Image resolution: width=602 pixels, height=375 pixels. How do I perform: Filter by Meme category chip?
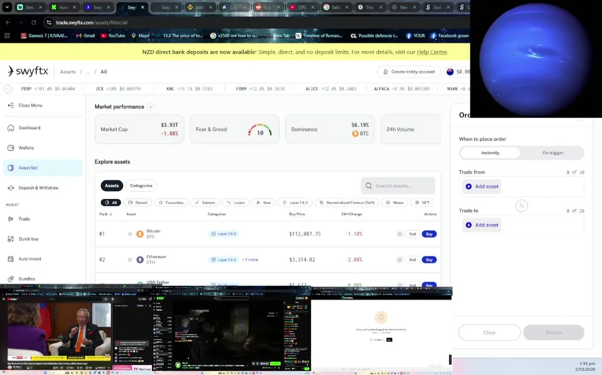coord(395,203)
